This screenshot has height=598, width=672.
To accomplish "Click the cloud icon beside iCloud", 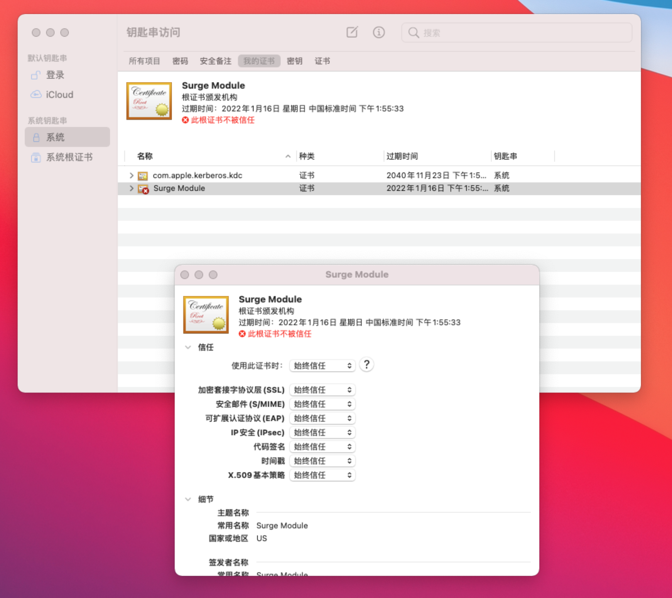I will [36, 95].
